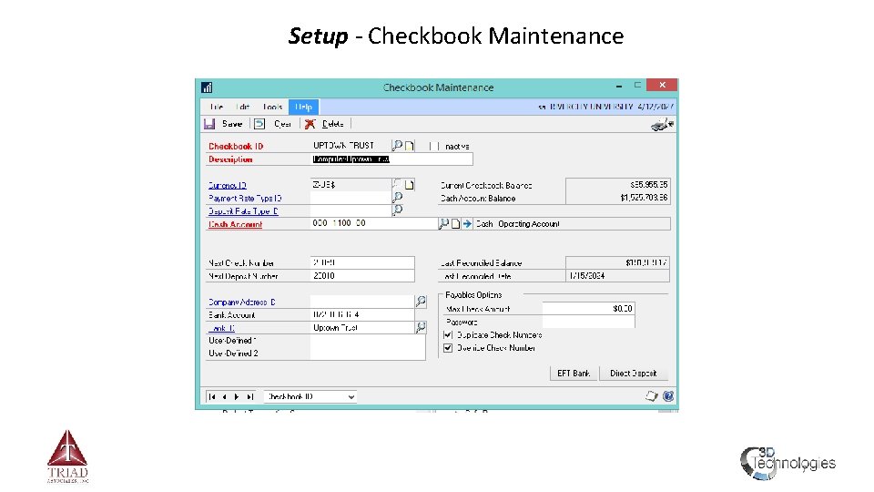Click the Bank ID field Uptown Trust
Viewport: 874px width, 492px height.
coord(363,327)
